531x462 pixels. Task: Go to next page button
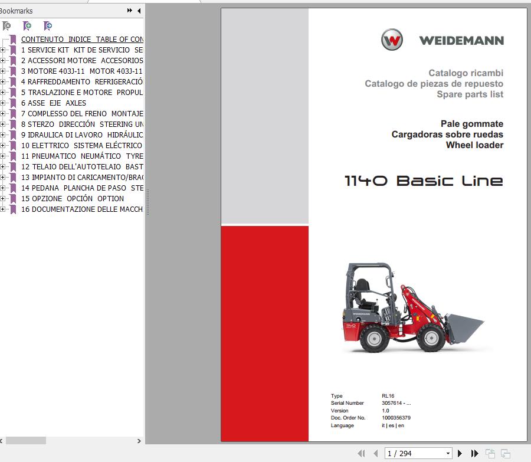coord(460,453)
